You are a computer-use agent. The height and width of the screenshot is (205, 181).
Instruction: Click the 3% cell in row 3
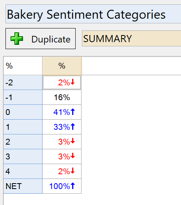[x=62, y=156]
